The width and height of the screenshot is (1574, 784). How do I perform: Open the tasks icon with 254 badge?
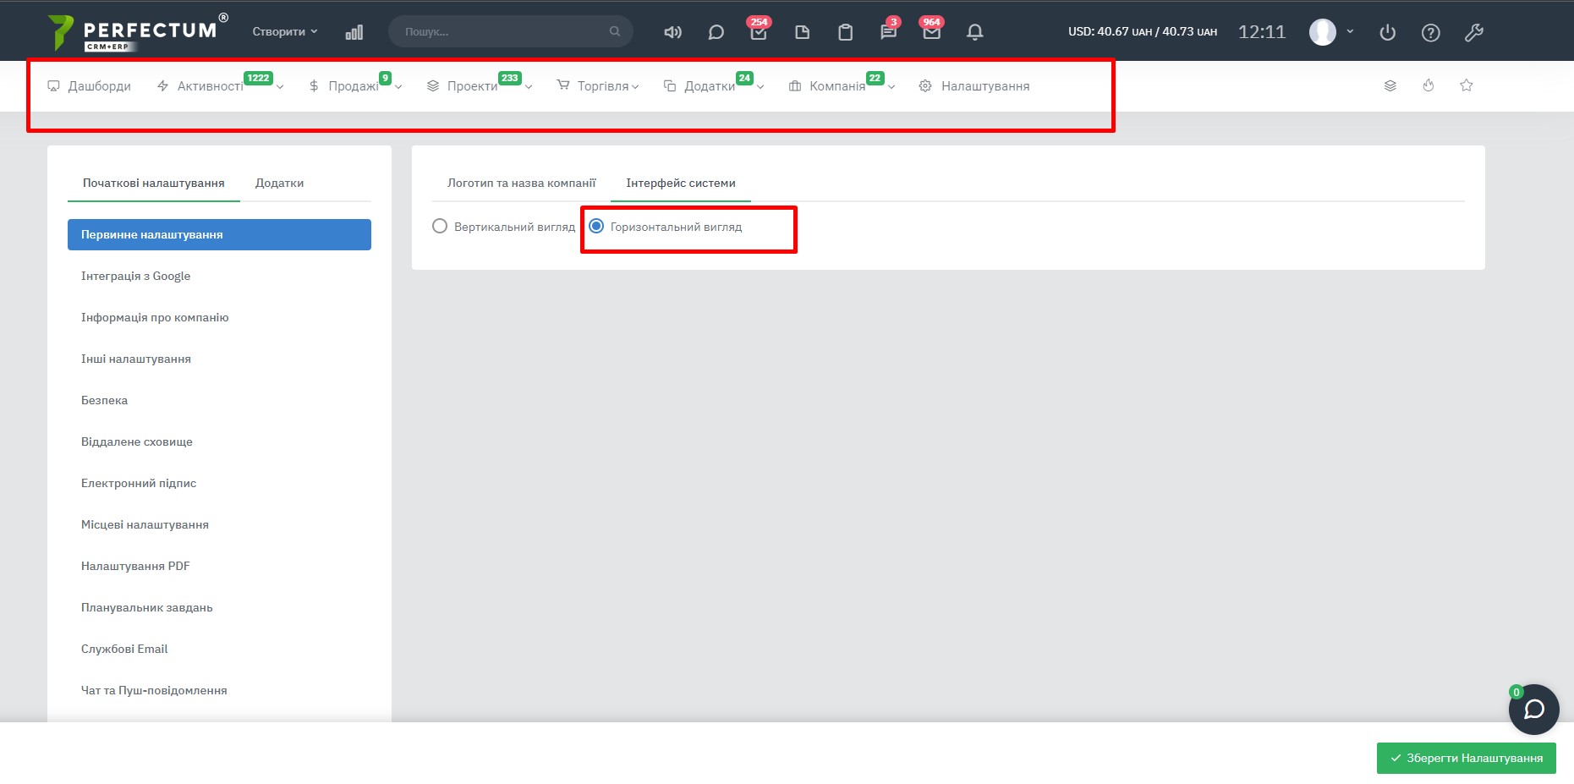pos(759,32)
